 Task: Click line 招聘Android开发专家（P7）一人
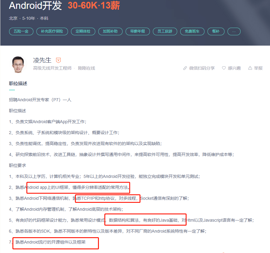pos(40,100)
